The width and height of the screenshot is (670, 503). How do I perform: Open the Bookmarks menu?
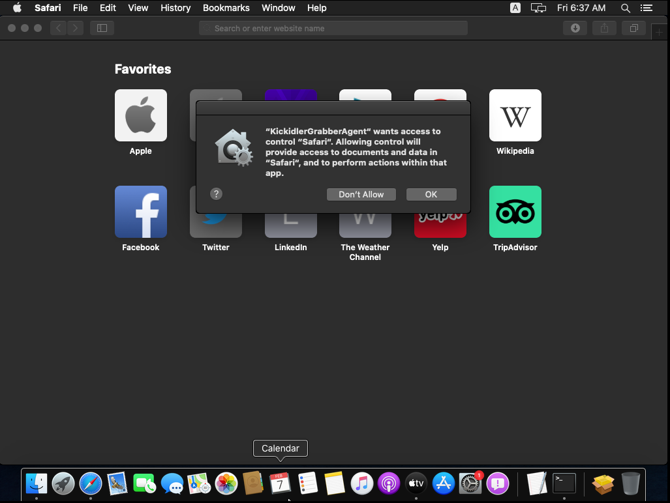pos(226,8)
